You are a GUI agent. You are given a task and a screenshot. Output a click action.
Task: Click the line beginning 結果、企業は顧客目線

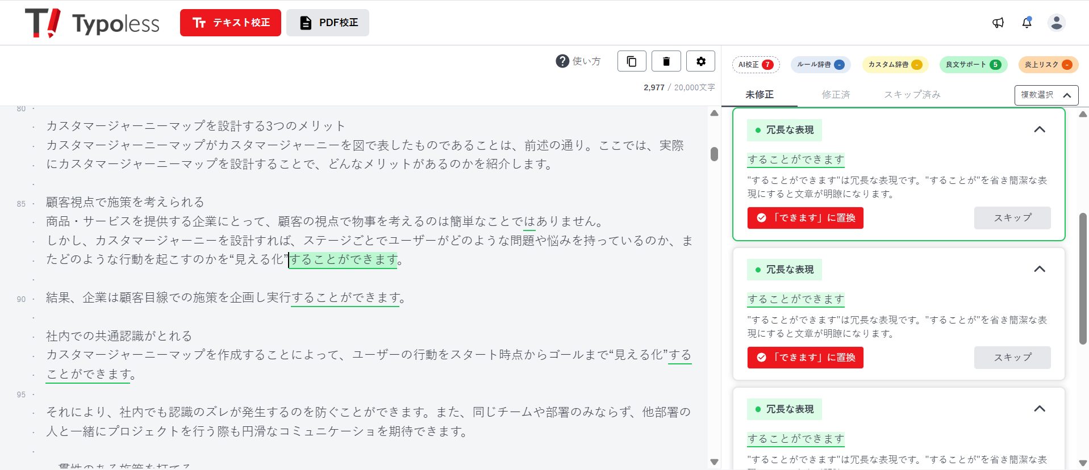(x=226, y=298)
